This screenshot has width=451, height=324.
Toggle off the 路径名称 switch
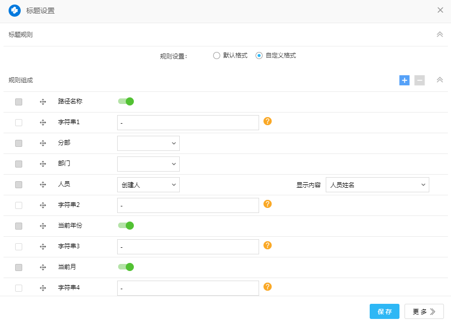point(126,101)
